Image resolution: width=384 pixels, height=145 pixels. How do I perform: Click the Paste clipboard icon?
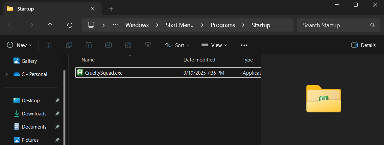89,45
